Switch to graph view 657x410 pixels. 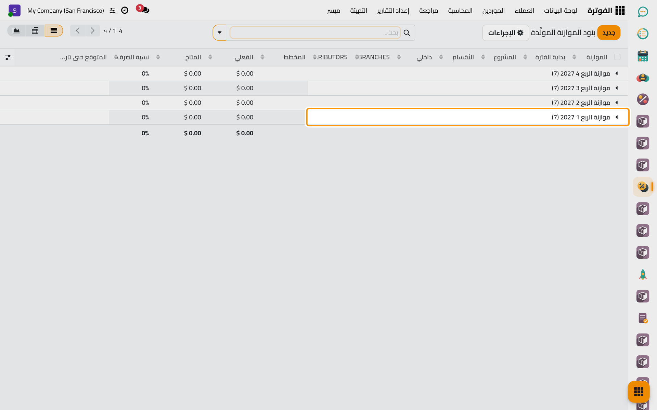[x=16, y=30]
